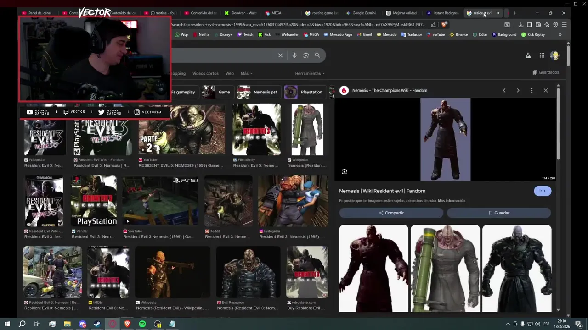Open the Google apps grid
The image size is (588, 330).
click(542, 55)
